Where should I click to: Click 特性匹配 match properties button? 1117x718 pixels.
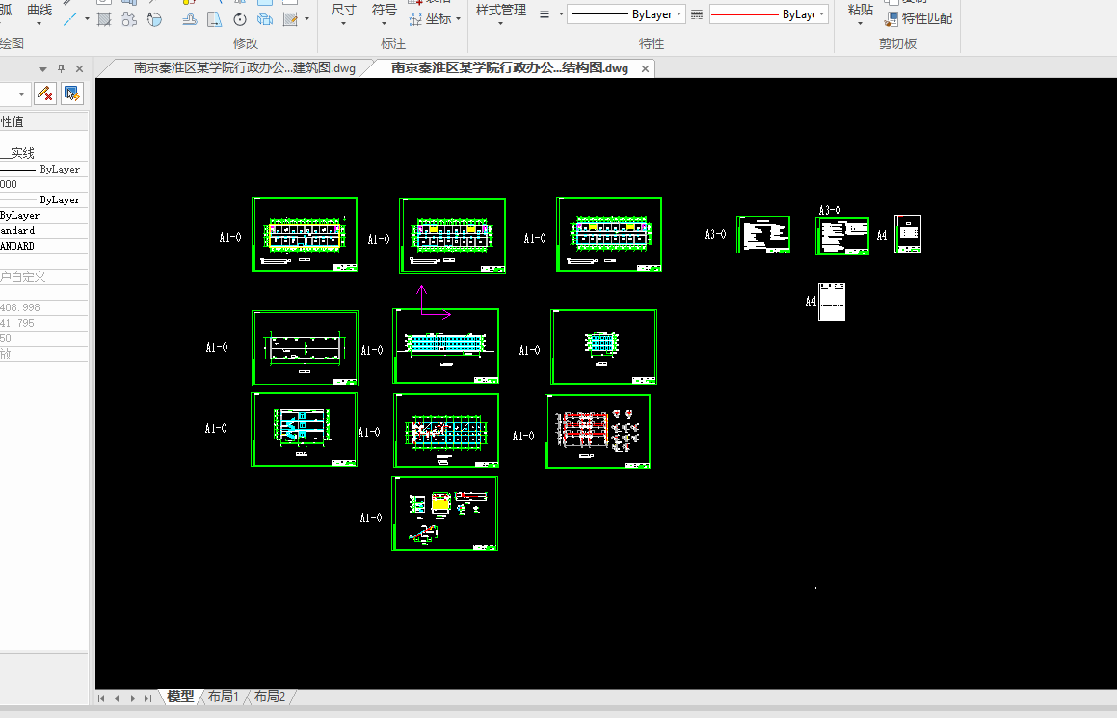tap(918, 19)
